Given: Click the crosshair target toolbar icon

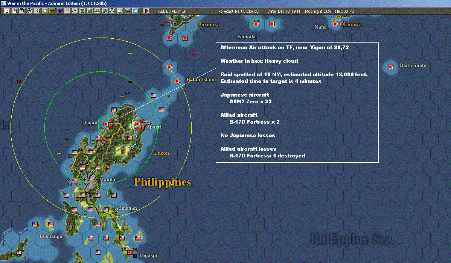Looking at the screenshot, I should 113,11.
